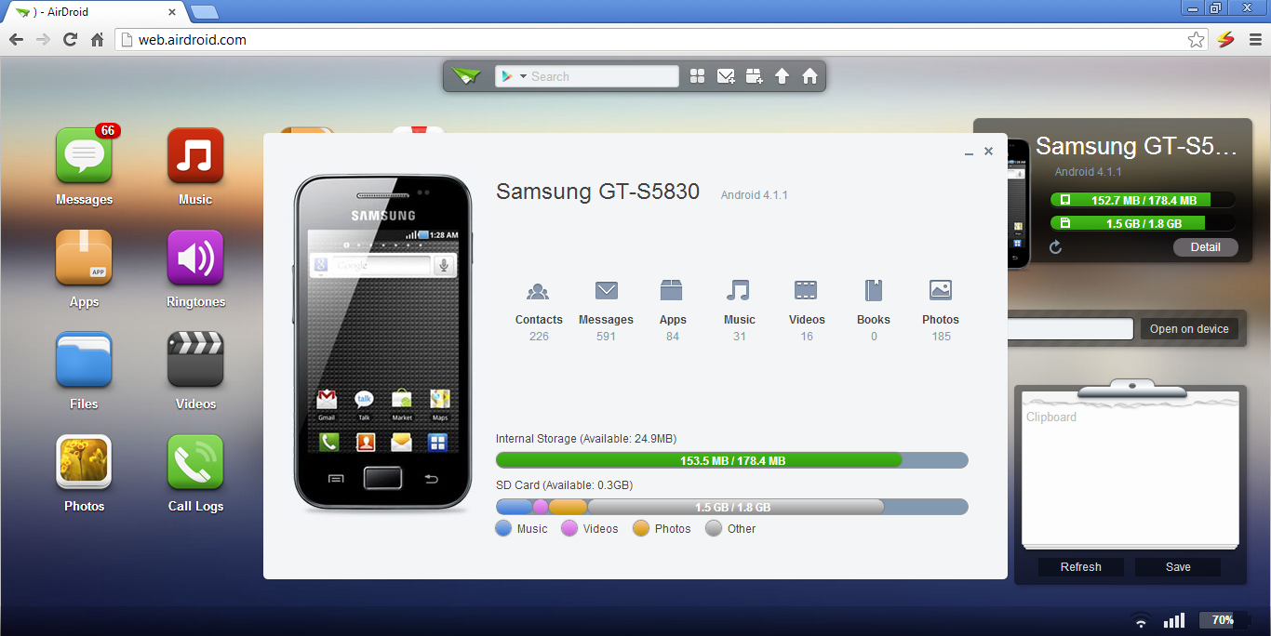Click the URL input beside Open on device

click(1070, 329)
